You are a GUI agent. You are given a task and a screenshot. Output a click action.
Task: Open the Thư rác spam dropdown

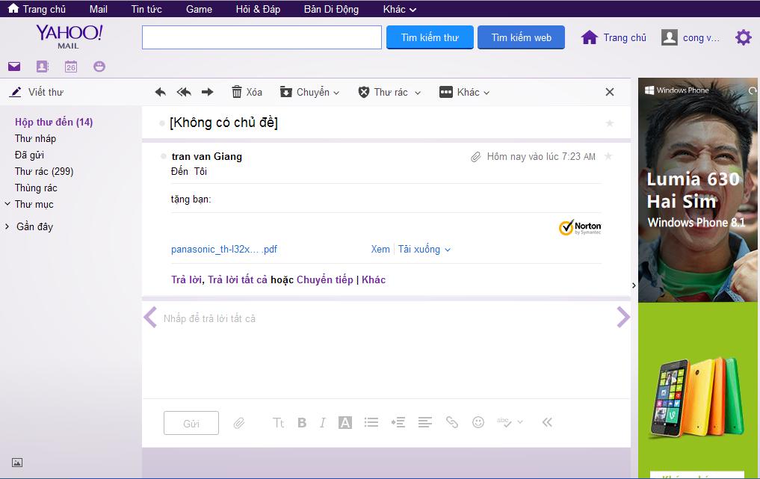[389, 92]
